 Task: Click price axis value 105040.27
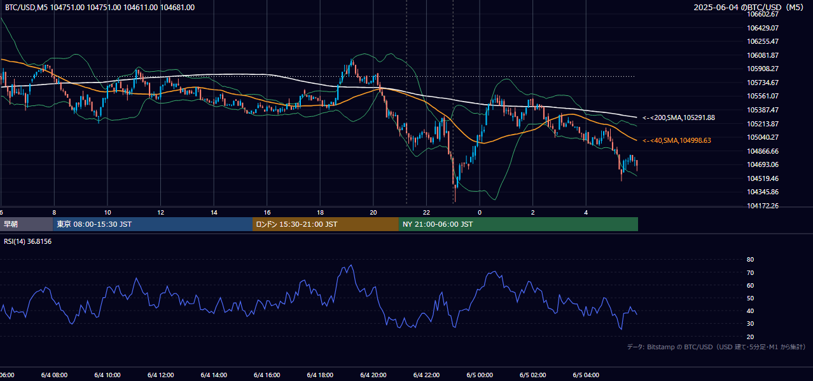click(763, 137)
